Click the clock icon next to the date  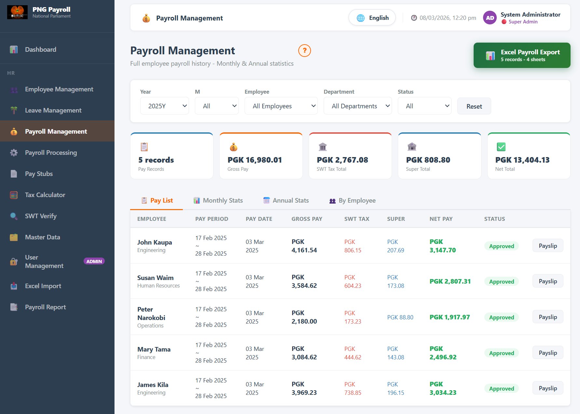pos(414,18)
